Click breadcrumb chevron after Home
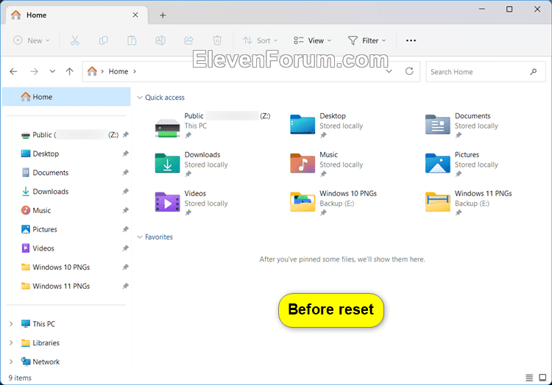The height and width of the screenshot is (385, 552). tap(135, 72)
